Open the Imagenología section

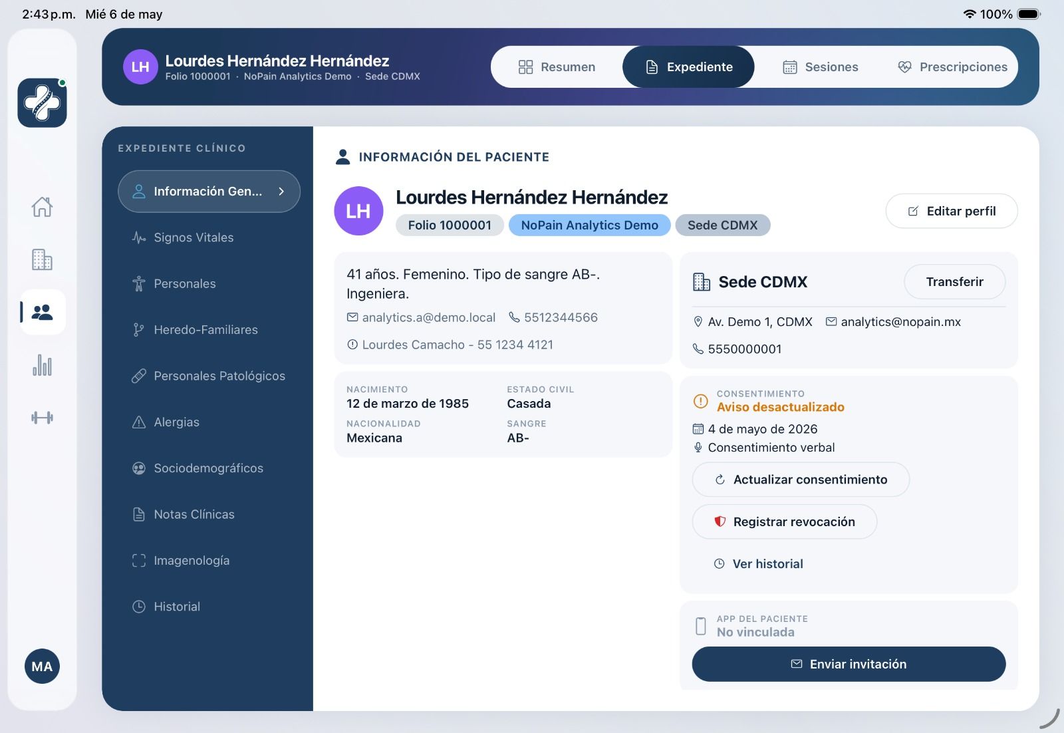click(209, 561)
